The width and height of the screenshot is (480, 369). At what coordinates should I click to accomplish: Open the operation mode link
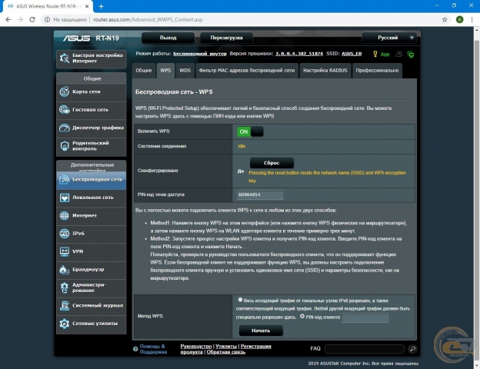pos(200,54)
